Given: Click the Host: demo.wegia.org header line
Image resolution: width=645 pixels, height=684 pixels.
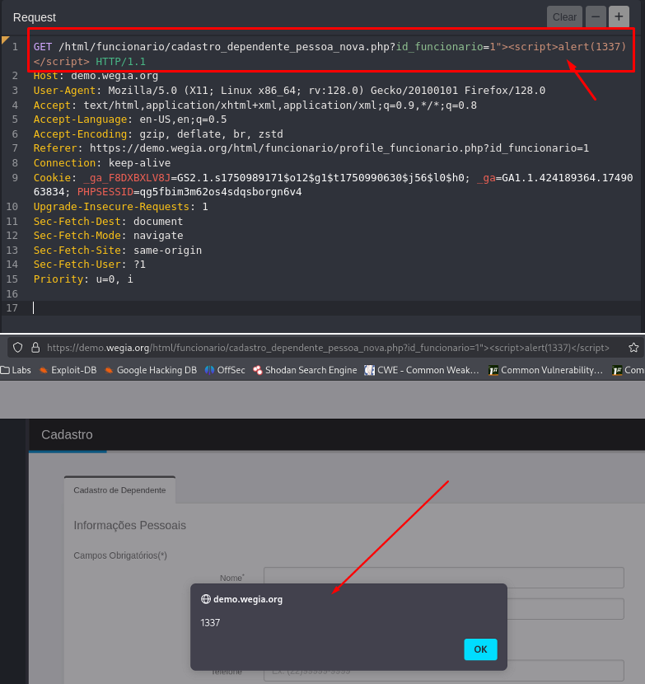Looking at the screenshot, I should tap(96, 76).
